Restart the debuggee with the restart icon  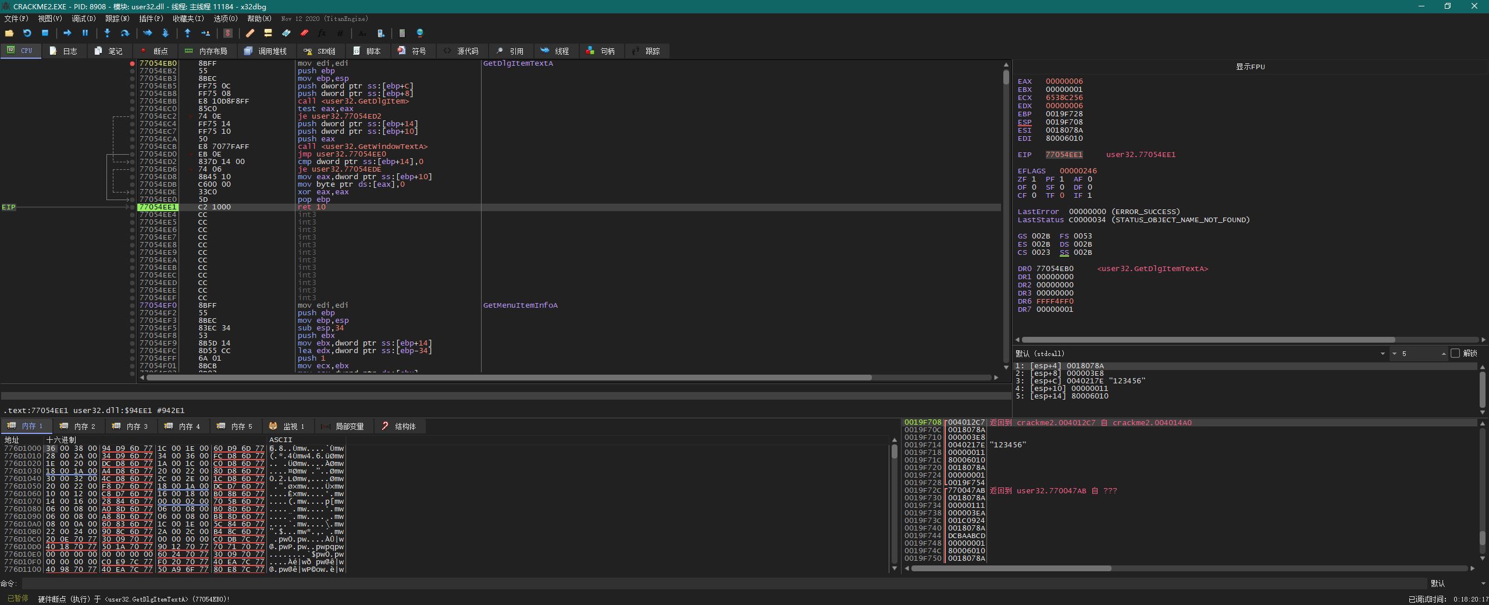coord(27,33)
